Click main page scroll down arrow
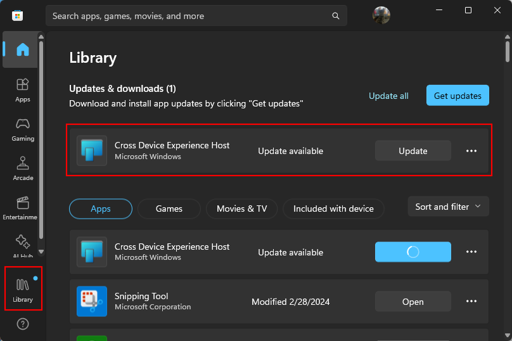The width and height of the screenshot is (512, 341). point(507,335)
